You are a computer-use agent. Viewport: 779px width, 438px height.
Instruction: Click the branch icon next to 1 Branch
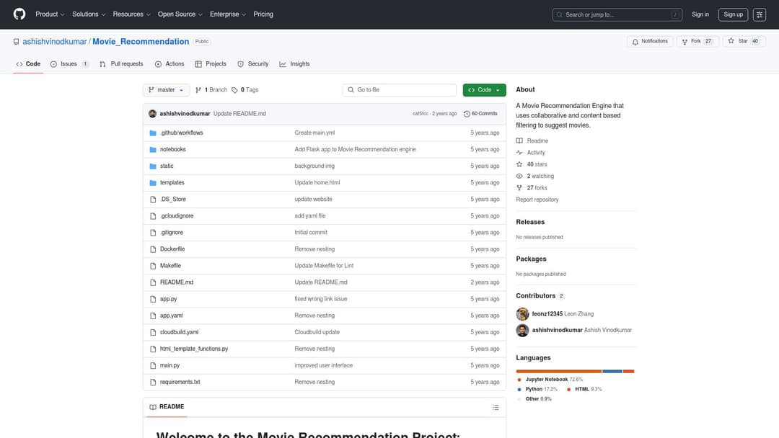(x=198, y=90)
